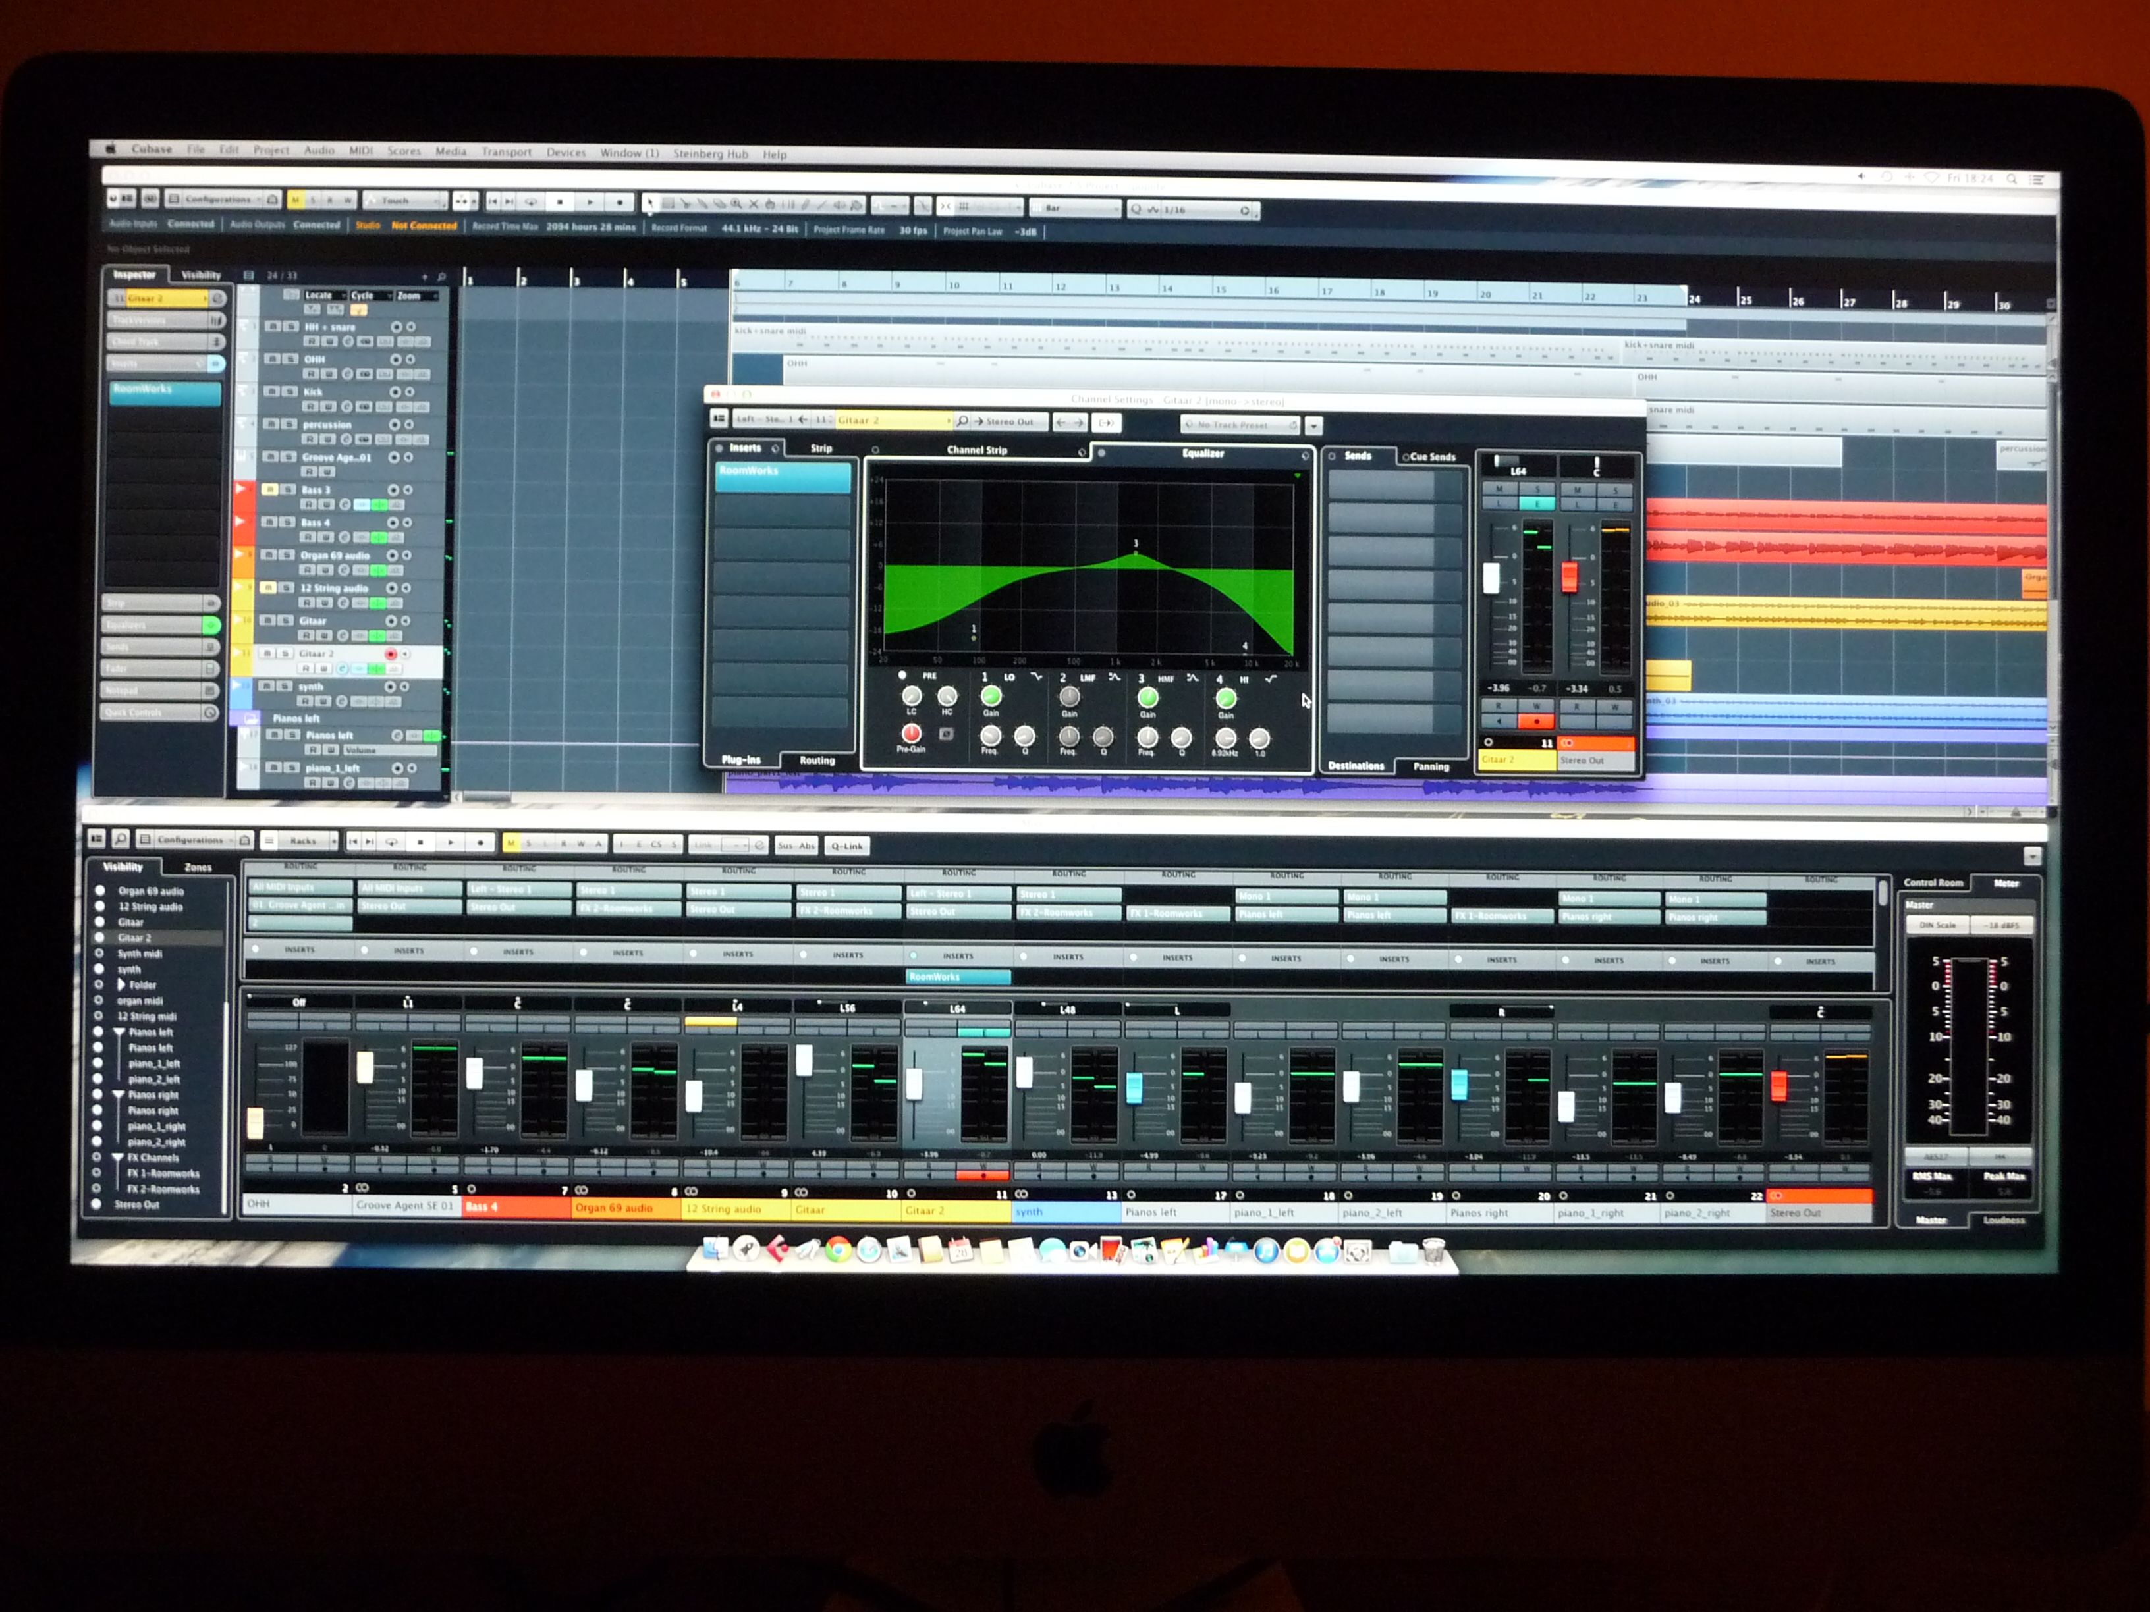This screenshot has width=2150, height=1612.
Task: Click the Q-Link button in MixConsole toolbar
Action: click(x=846, y=846)
